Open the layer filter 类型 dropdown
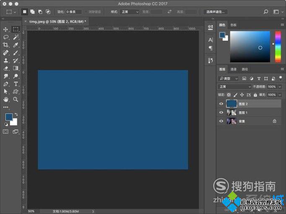 pyautogui.click(x=229, y=78)
